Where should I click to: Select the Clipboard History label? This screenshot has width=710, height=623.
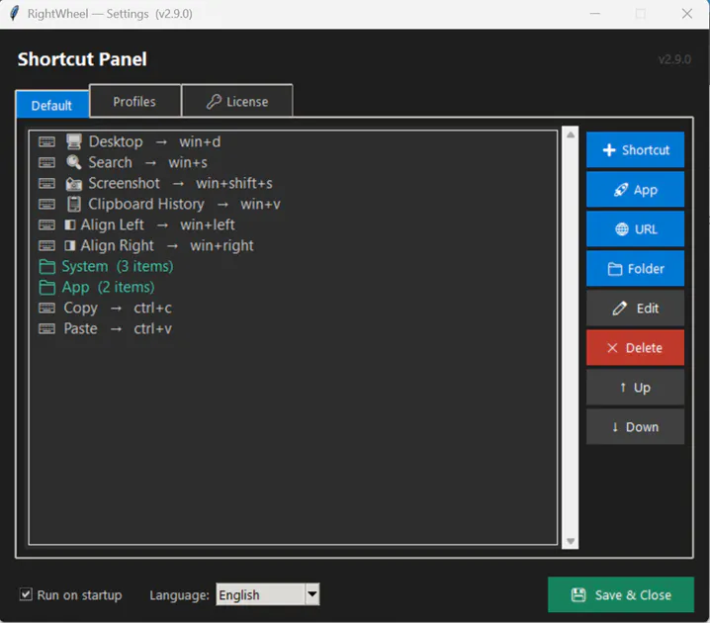(x=146, y=204)
